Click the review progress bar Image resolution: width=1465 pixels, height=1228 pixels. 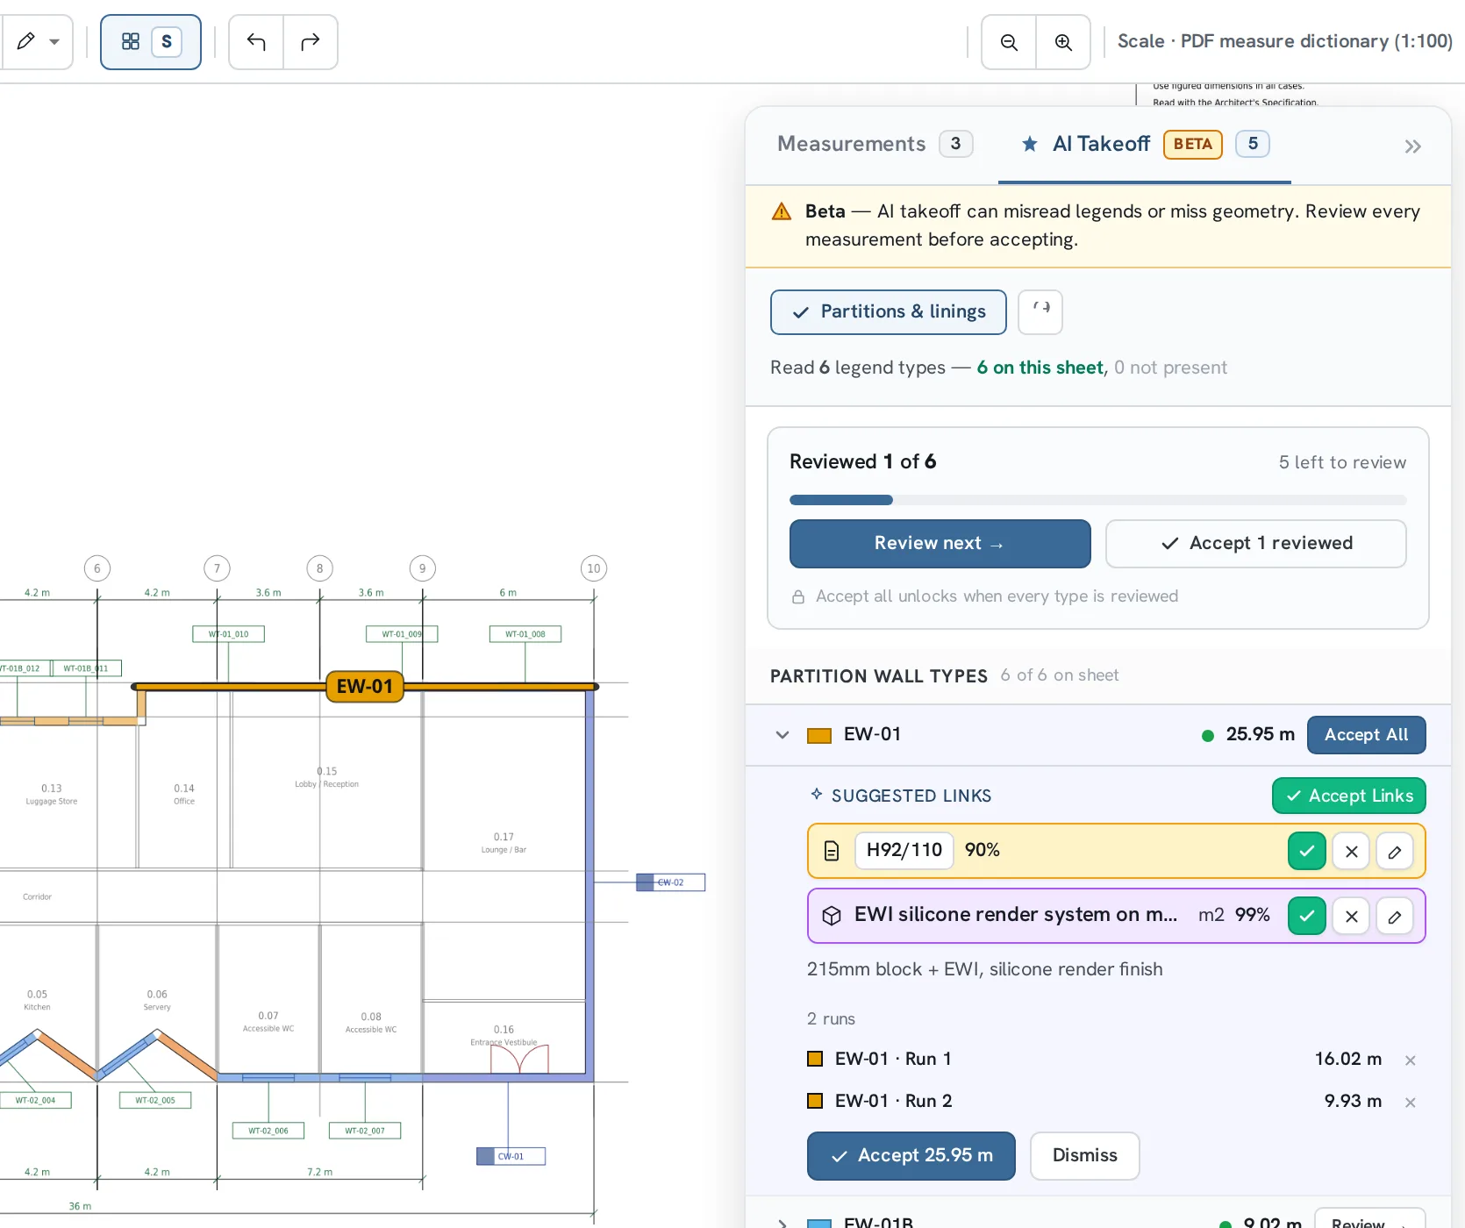[1098, 500]
